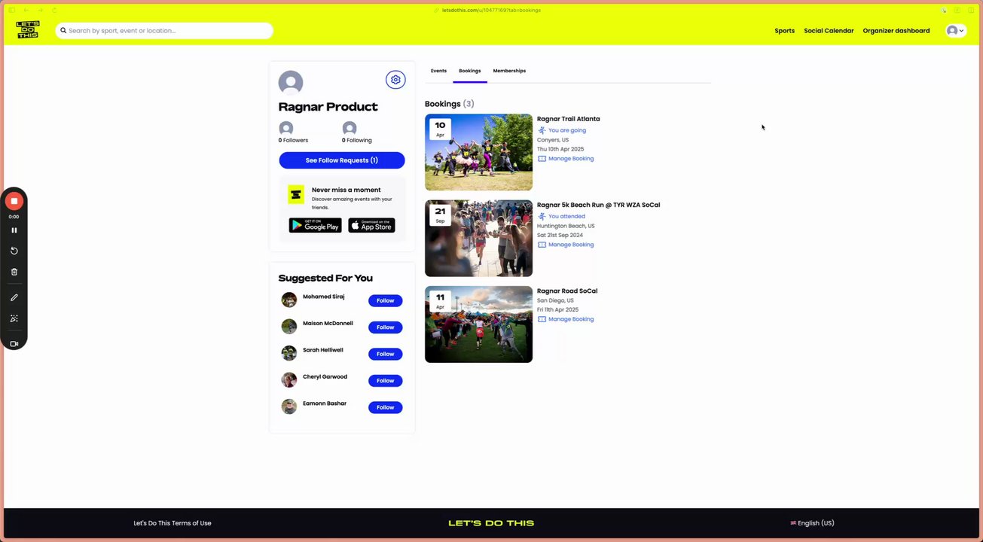Open Ragnar Trail Atlanta event thumbnail
The width and height of the screenshot is (983, 542).
point(478,152)
